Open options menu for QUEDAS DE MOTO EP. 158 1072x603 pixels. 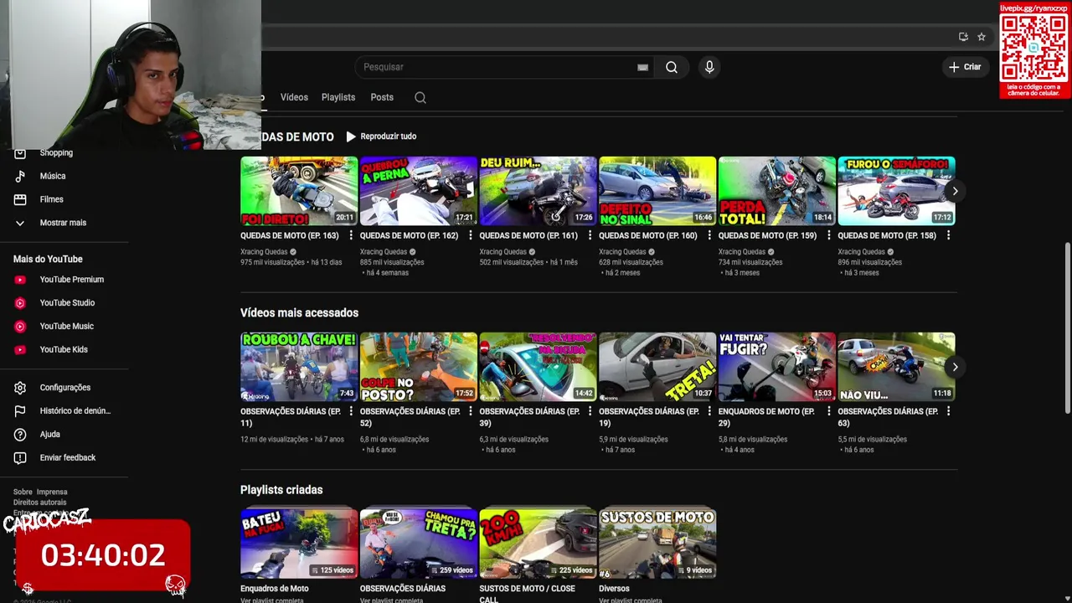point(948,235)
